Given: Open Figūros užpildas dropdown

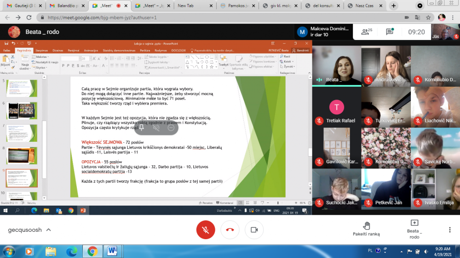Looking at the screenshot, I should coord(262,56).
